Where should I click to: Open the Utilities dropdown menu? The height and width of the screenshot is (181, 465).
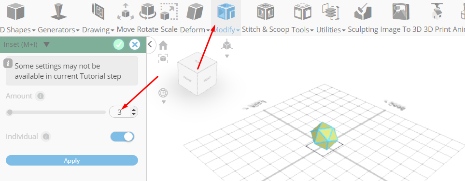pos(331,29)
